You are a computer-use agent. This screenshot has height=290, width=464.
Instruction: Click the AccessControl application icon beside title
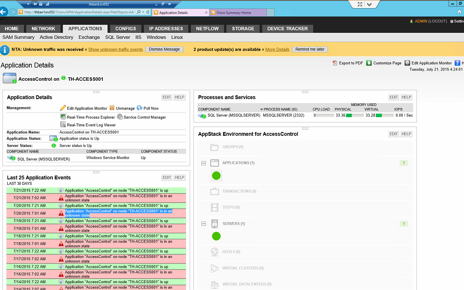(x=9, y=79)
